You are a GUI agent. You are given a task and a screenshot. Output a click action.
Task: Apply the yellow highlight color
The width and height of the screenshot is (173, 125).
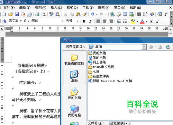coord(133,21)
